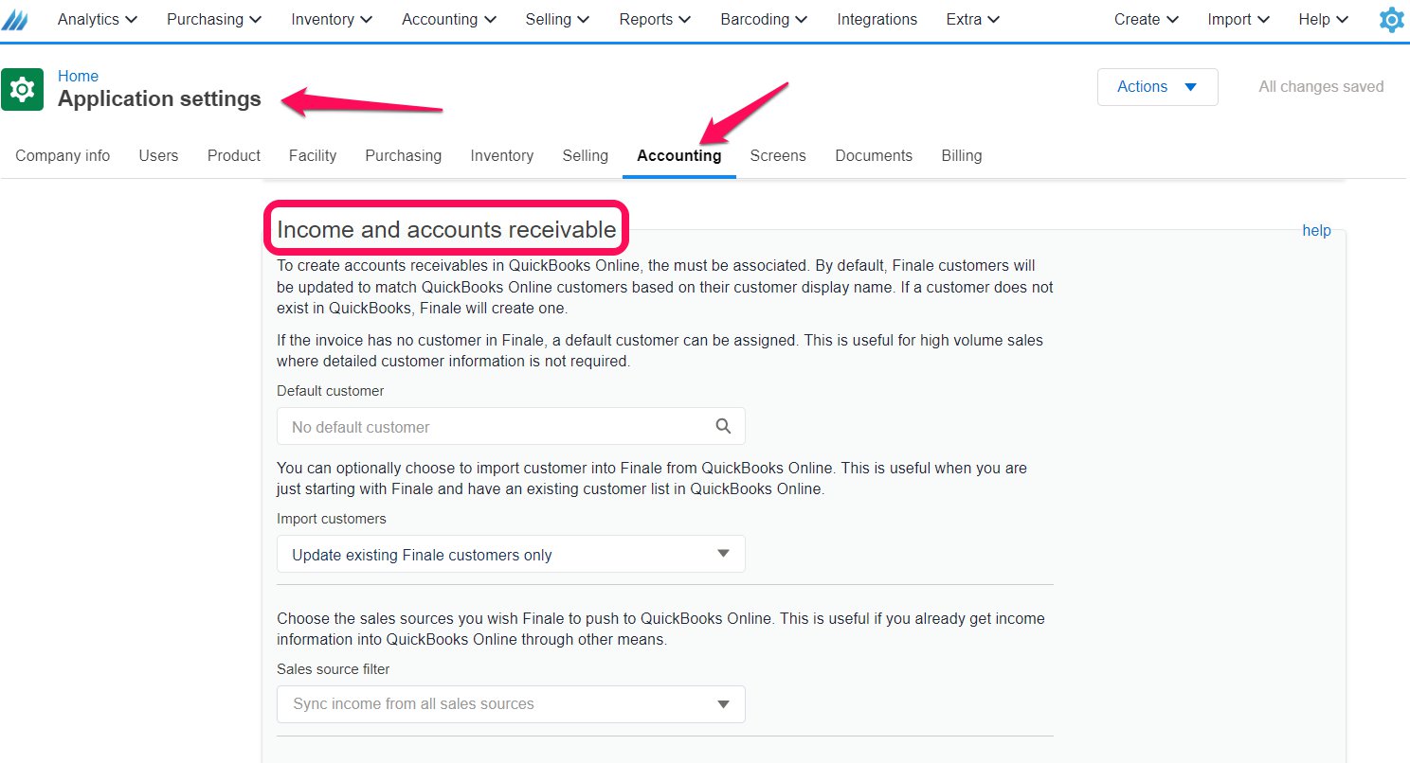Open the gear settings icon in top bar
The width and height of the screenshot is (1410, 763).
pyautogui.click(x=1391, y=20)
